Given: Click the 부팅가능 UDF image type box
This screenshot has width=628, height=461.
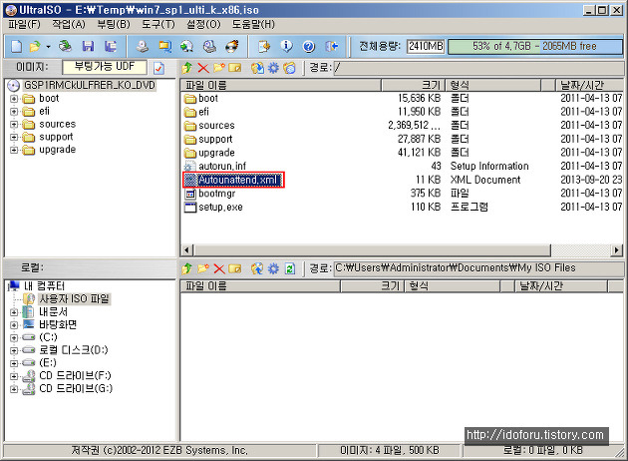Looking at the screenshot, I should pyautogui.click(x=105, y=67).
